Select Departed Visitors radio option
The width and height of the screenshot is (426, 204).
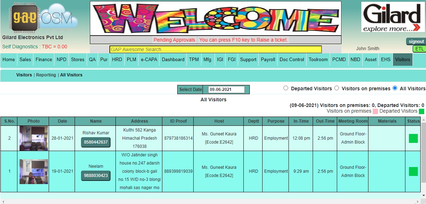tap(286, 88)
